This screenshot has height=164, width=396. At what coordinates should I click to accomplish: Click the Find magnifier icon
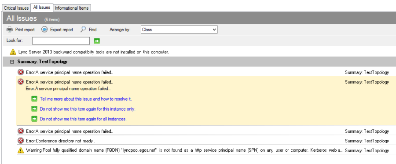click(x=83, y=30)
